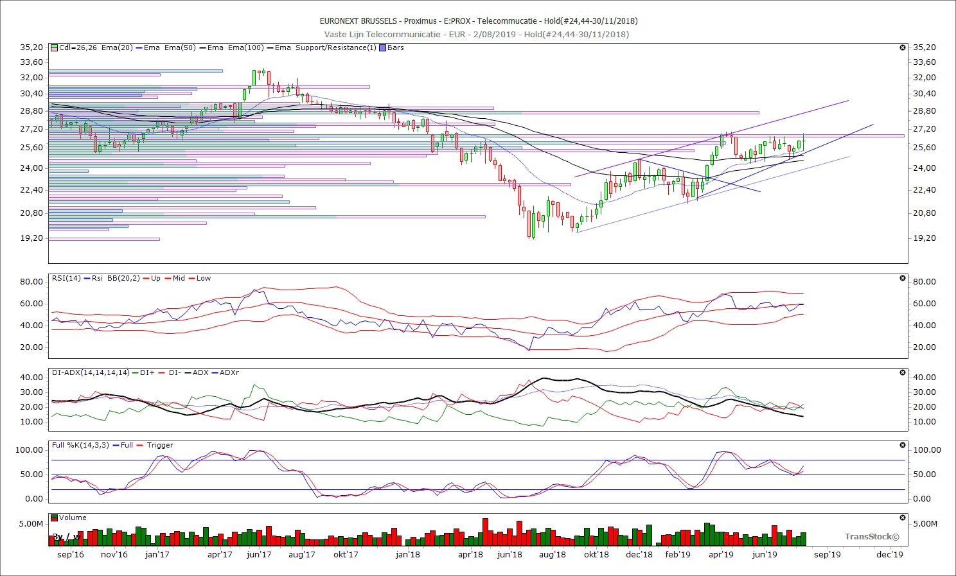The image size is (956, 576).
Task: Click the purple Bars legend swatch
Action: click(383, 48)
